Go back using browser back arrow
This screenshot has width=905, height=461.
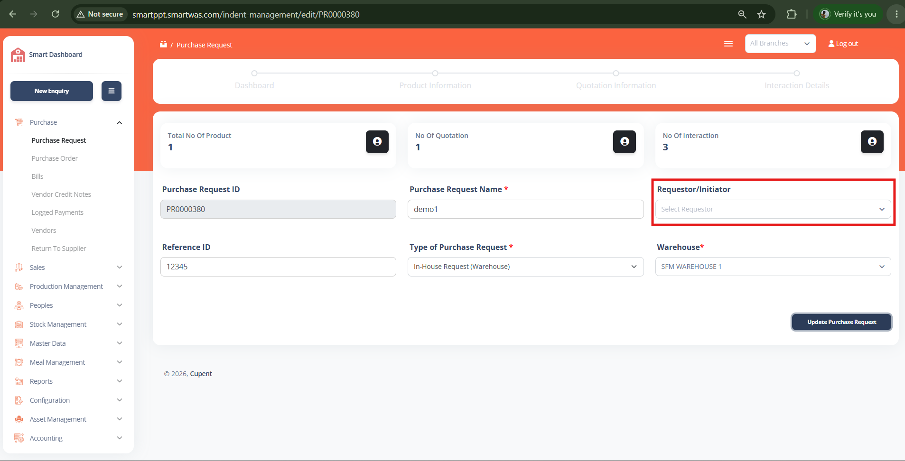(13, 14)
